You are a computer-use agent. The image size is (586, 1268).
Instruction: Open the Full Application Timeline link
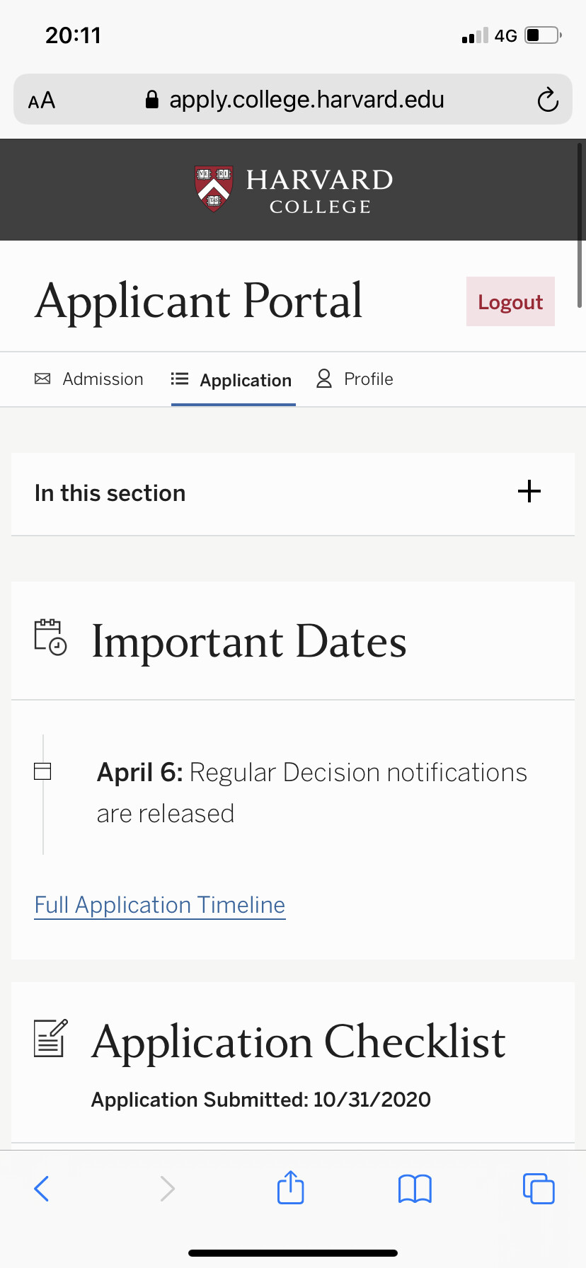160,905
